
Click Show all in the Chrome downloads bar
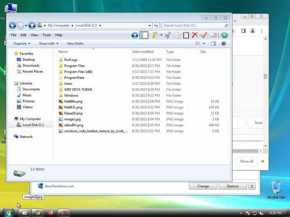point(247,161)
